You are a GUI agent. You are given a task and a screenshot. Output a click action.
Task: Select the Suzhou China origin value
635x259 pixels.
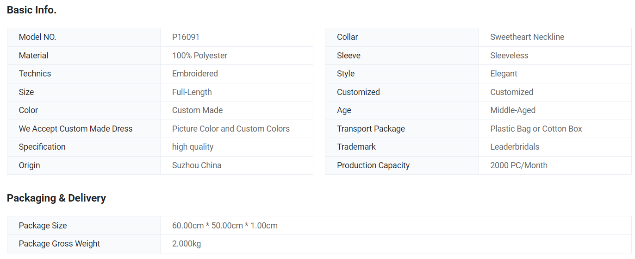coord(197,165)
